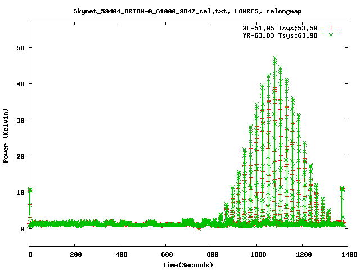
Task: Click y-axis tick label 50
Action: pos(20,48)
